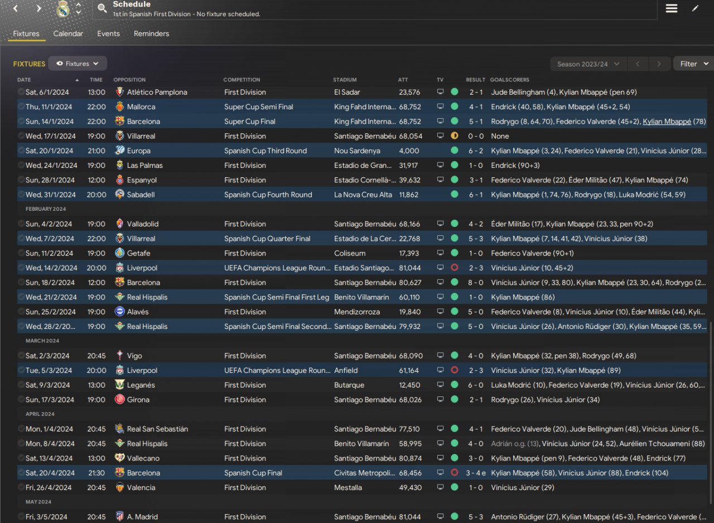714x523 pixels.
Task: Sort by the Att column header
Action: pos(403,80)
